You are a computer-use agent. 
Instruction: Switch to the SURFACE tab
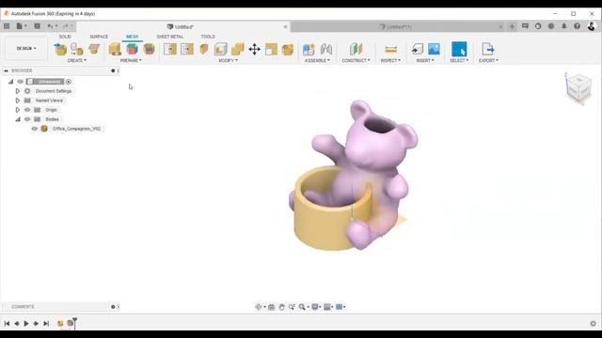coord(99,37)
